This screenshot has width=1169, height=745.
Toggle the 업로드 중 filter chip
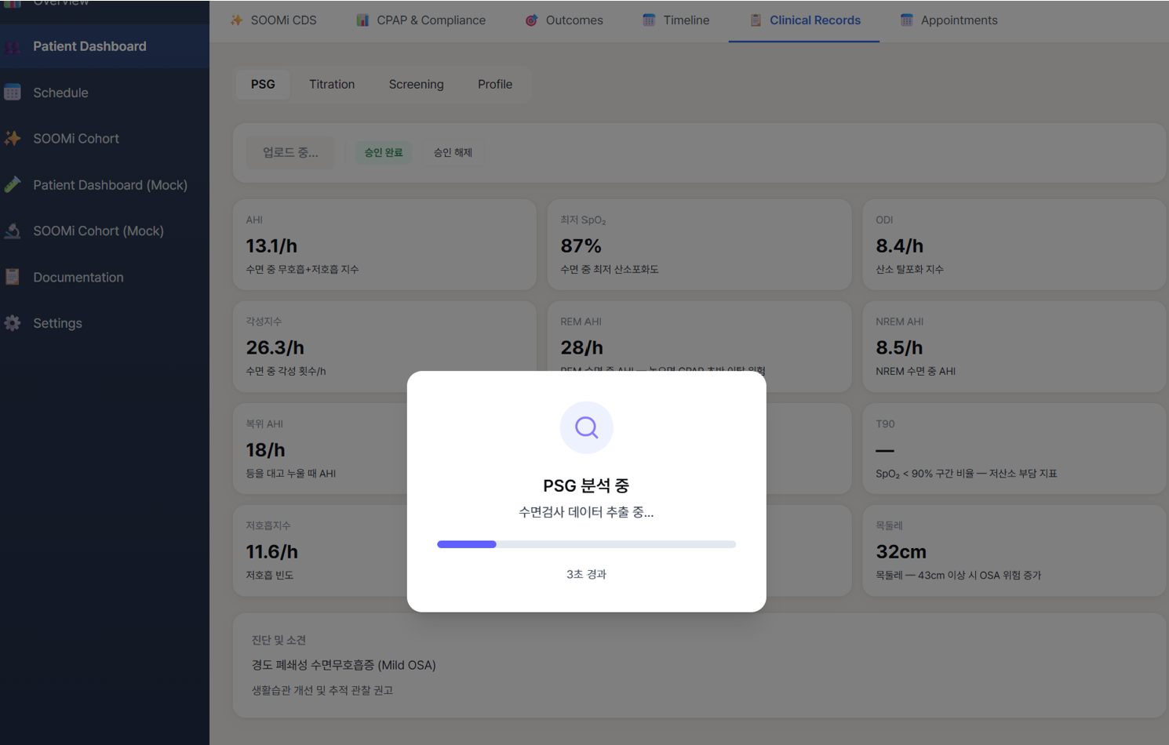pyautogui.click(x=290, y=152)
